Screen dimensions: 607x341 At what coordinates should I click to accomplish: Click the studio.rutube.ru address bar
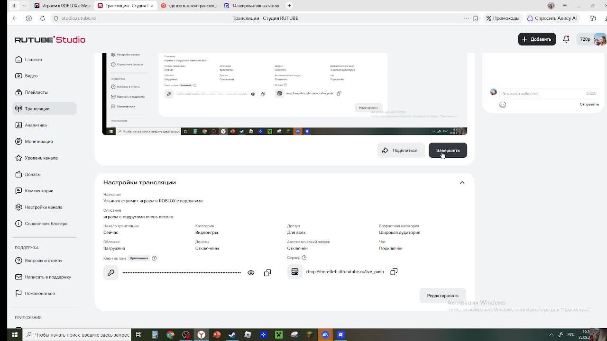pyautogui.click(x=78, y=18)
